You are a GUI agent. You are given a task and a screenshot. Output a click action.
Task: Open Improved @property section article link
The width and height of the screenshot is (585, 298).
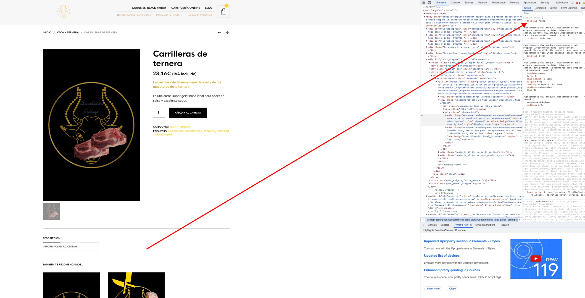[462, 241]
